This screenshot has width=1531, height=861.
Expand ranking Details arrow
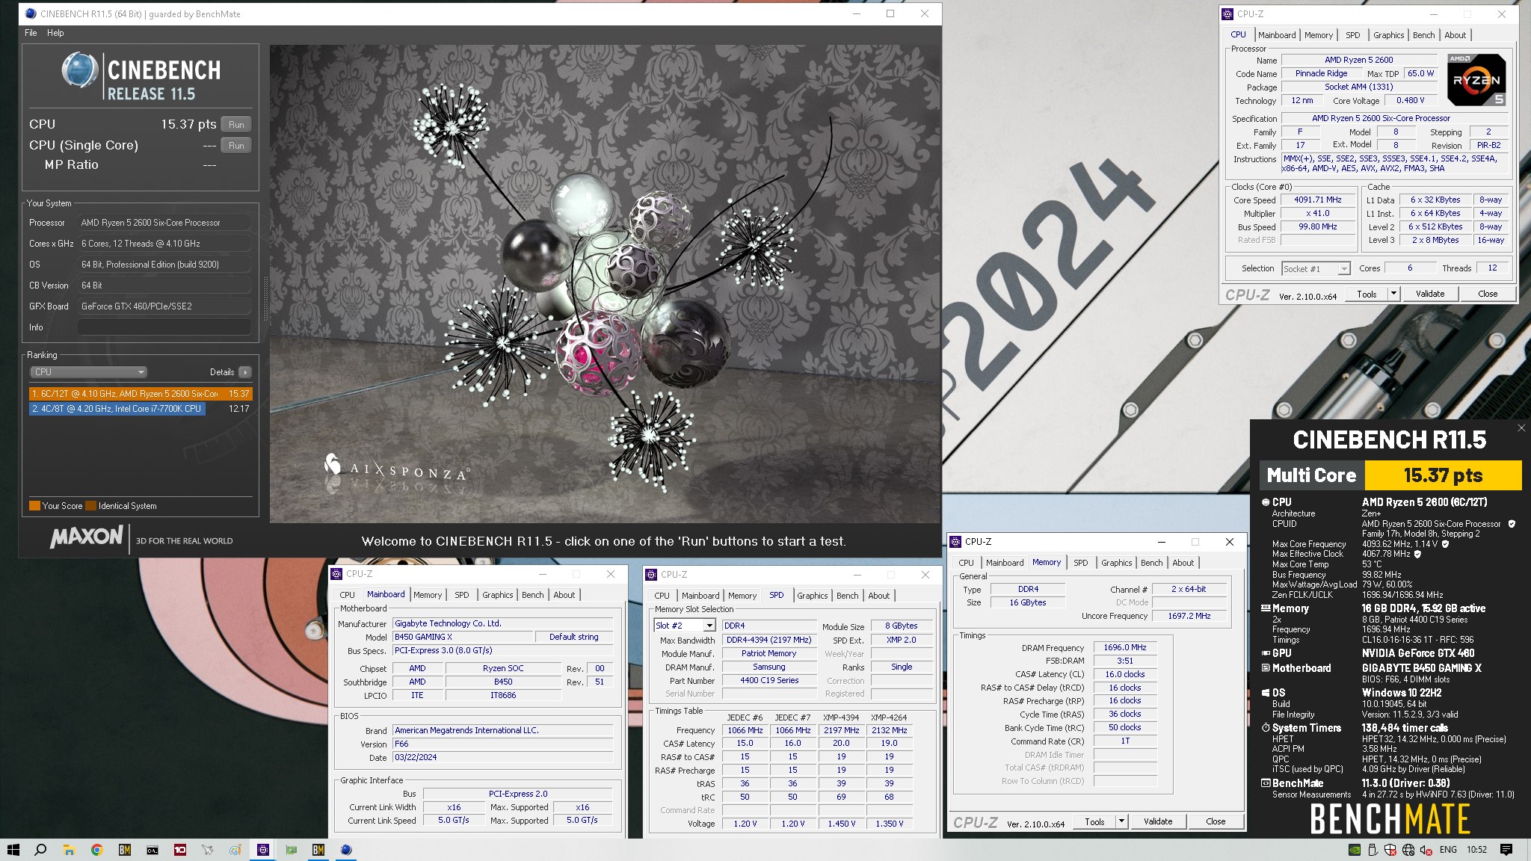[245, 371]
